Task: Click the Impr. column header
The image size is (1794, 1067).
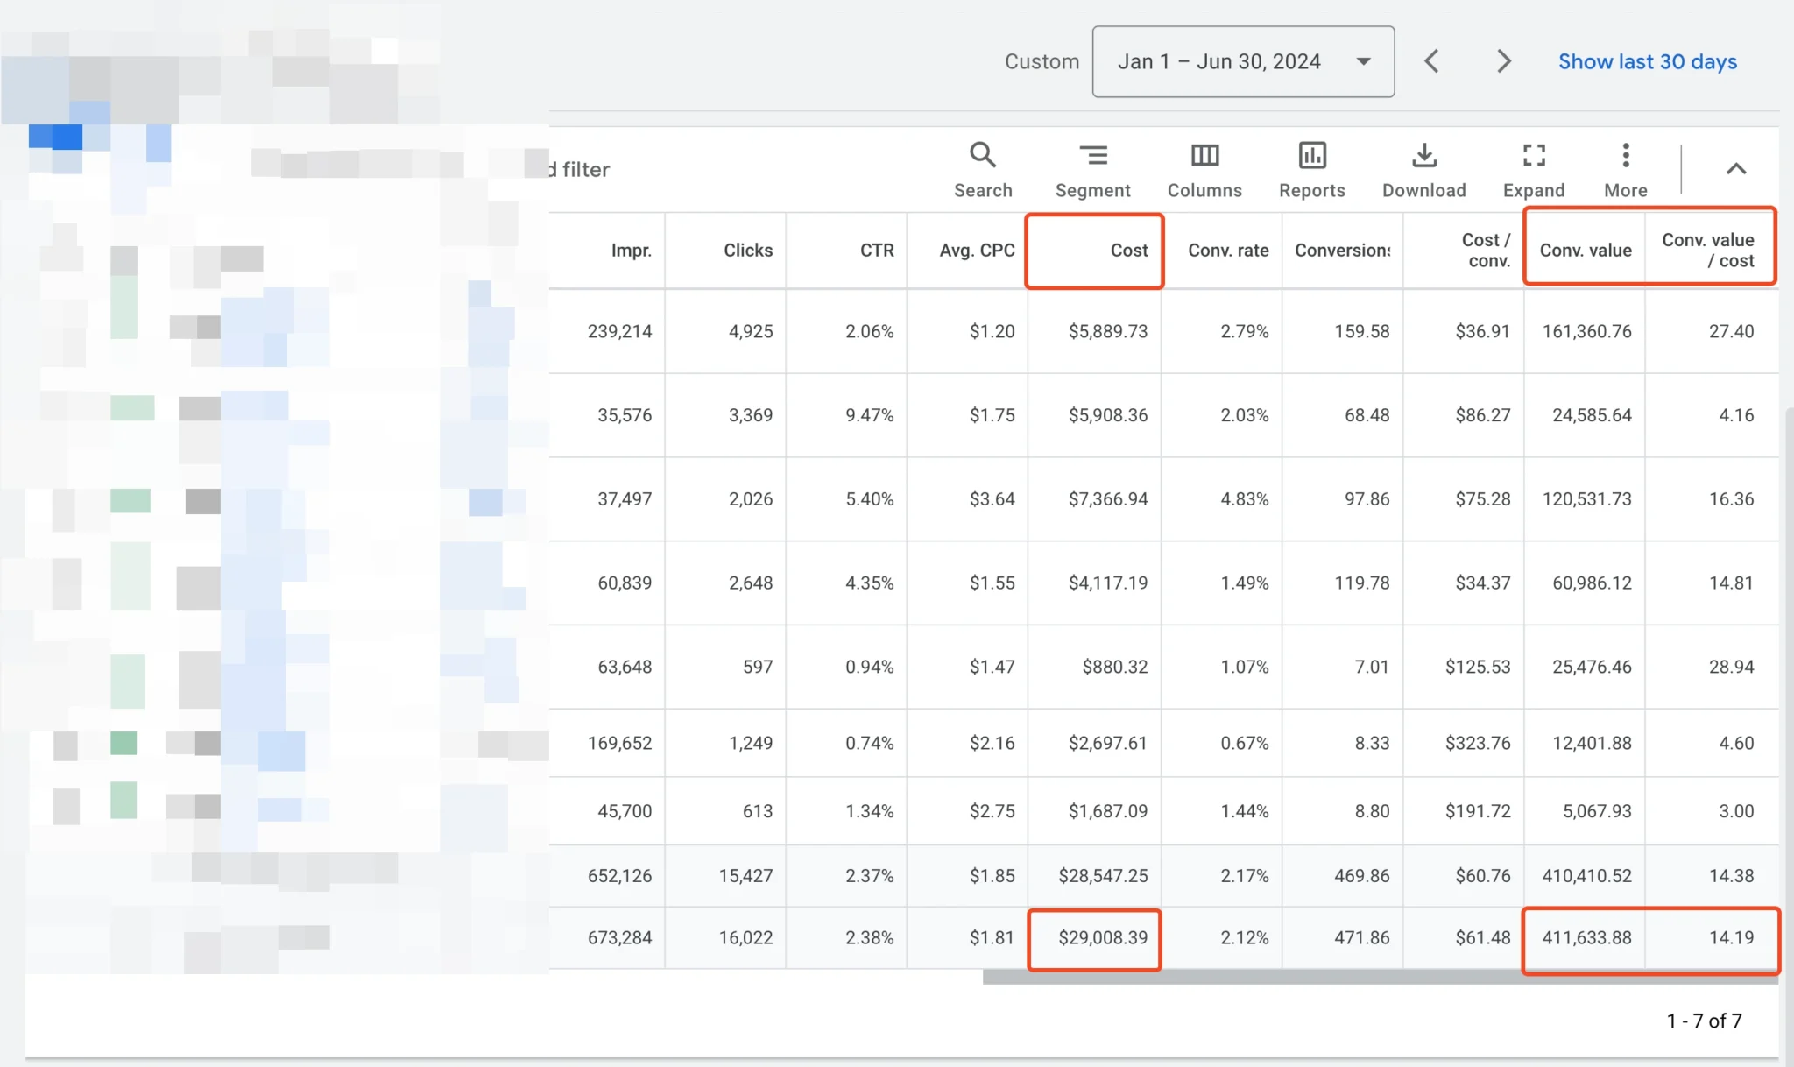Action: 631,251
